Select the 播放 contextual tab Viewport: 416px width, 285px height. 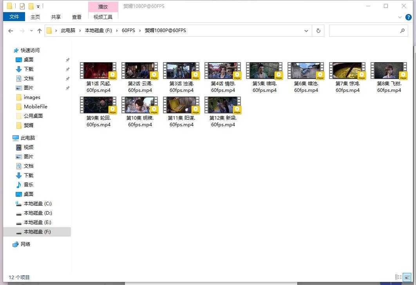(x=103, y=7)
